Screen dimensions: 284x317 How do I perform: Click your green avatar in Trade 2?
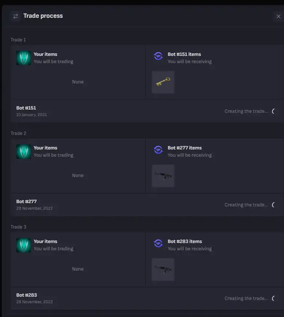tap(24, 151)
